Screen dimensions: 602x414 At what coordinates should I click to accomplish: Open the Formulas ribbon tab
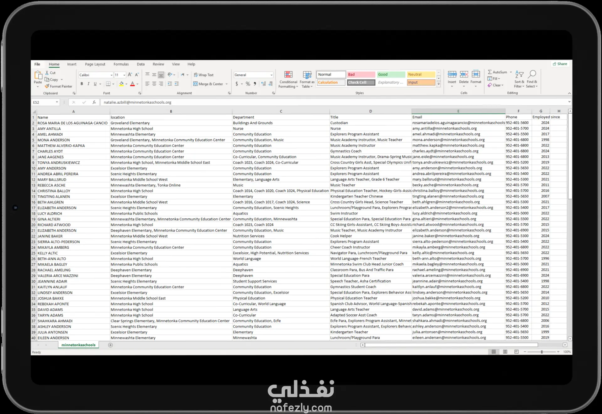click(x=121, y=64)
